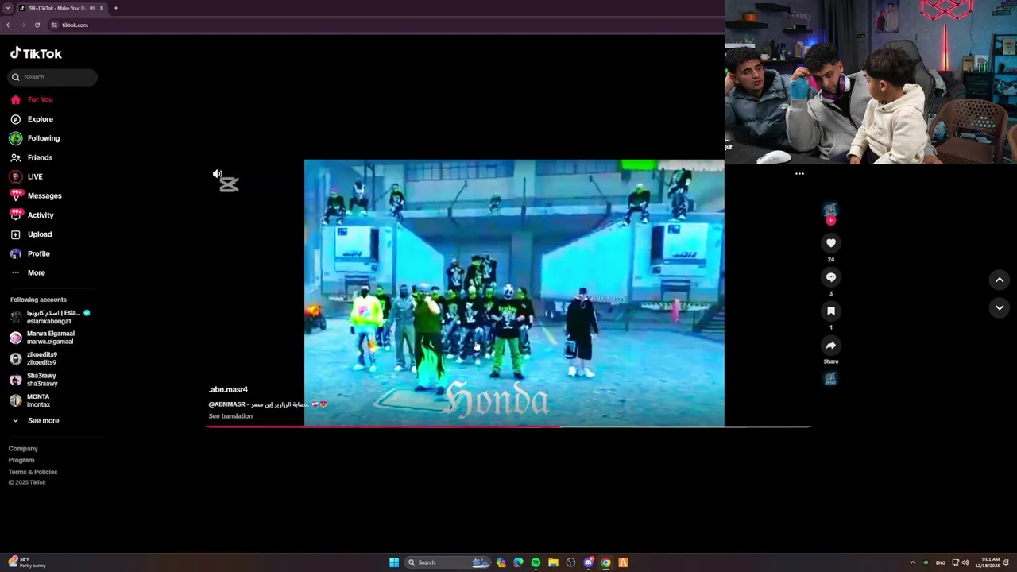The width and height of the screenshot is (1017, 572).
Task: Share the video with arrow icon
Action: click(x=830, y=346)
